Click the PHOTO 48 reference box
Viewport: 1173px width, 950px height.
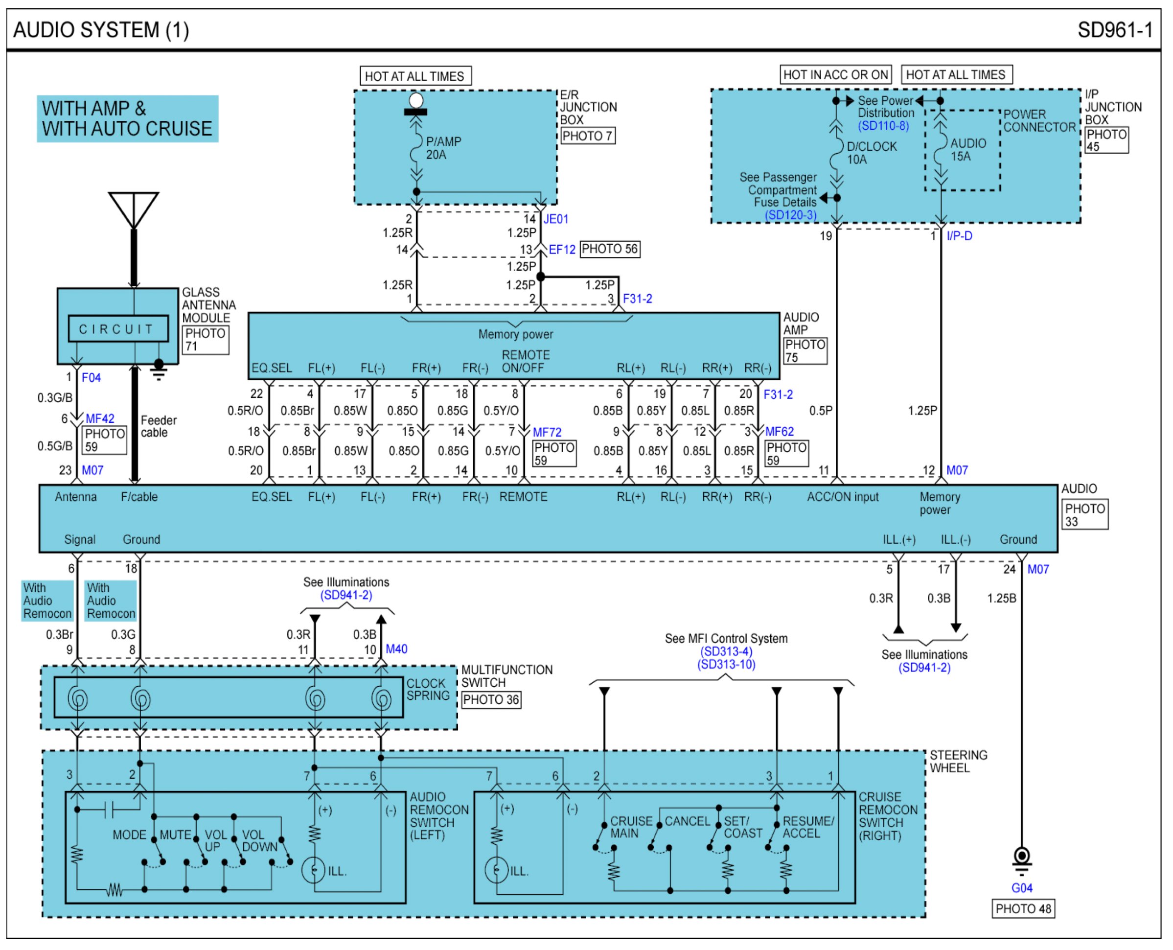point(1023,909)
